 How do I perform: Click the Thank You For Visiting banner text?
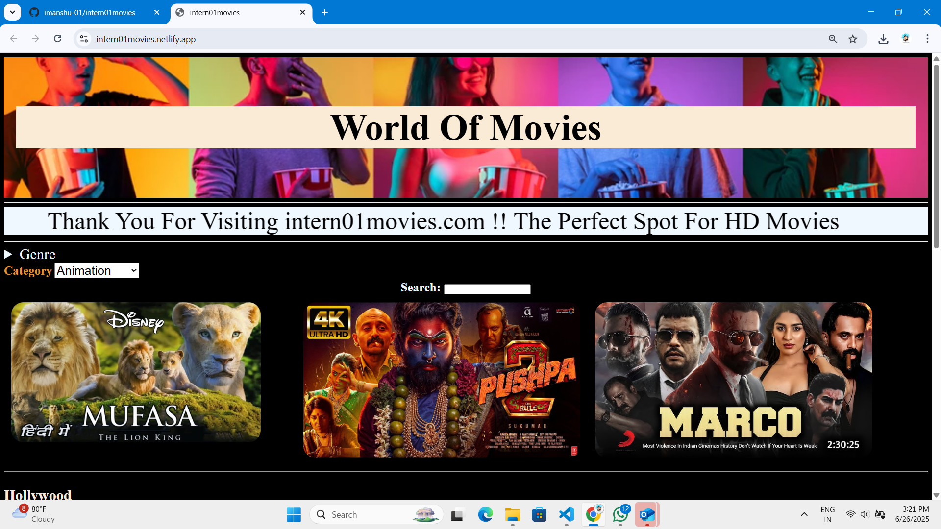coord(443,221)
